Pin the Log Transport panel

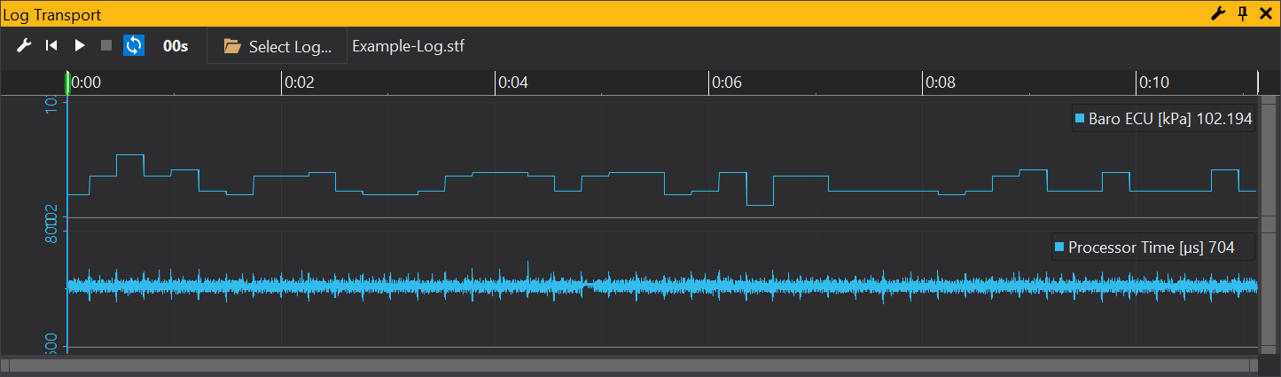coord(1242,13)
